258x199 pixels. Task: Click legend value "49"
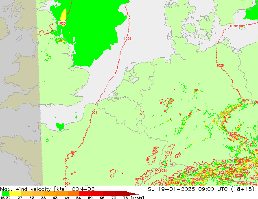click(67, 197)
